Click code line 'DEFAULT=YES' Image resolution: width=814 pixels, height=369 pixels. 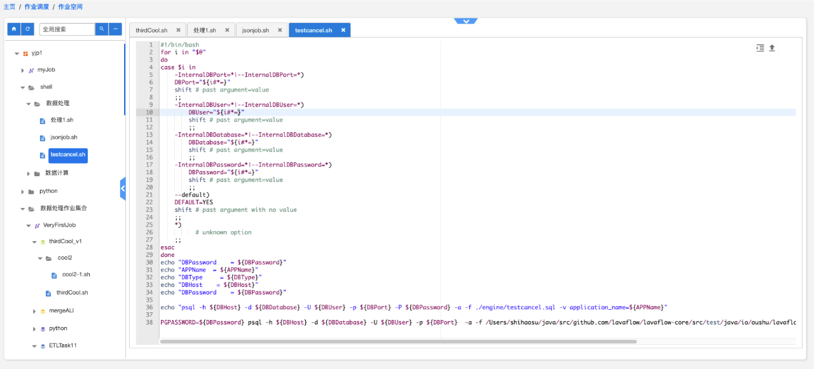(194, 202)
